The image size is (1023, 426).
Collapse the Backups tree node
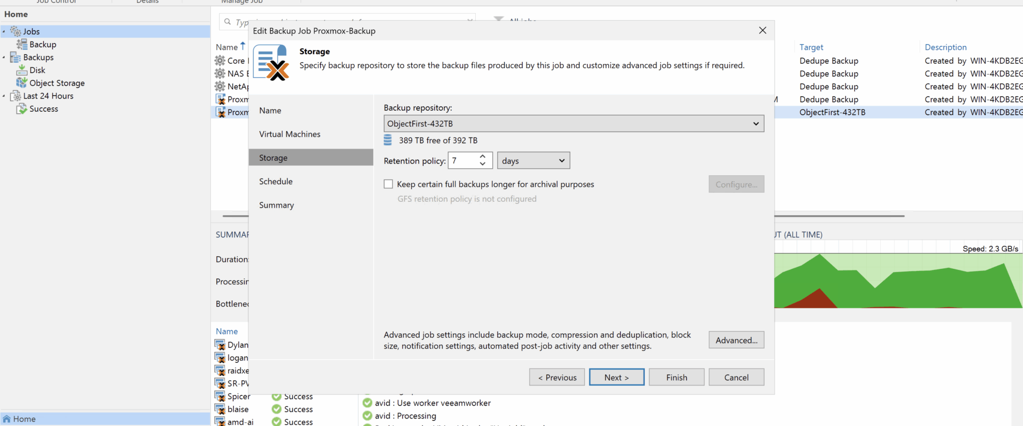pos(4,57)
